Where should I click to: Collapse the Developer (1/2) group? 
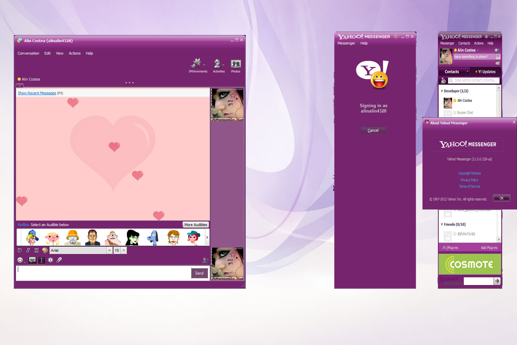pos(442,91)
